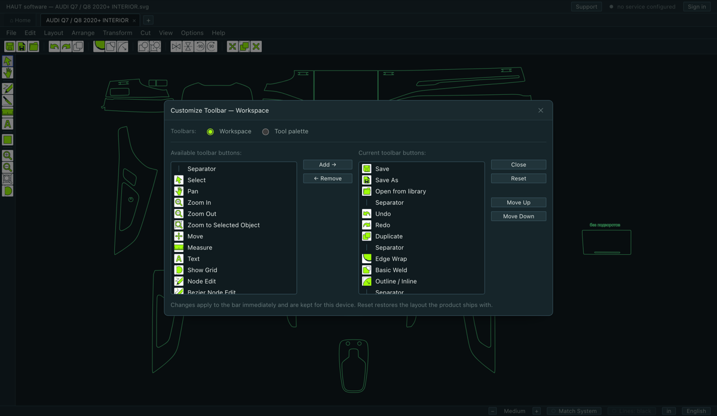Select the Edge Wrap tool in toolbar
Image resolution: width=717 pixels, height=416 pixels.
[99, 47]
